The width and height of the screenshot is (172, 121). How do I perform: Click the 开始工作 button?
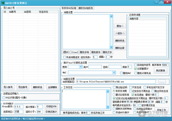[161, 110]
